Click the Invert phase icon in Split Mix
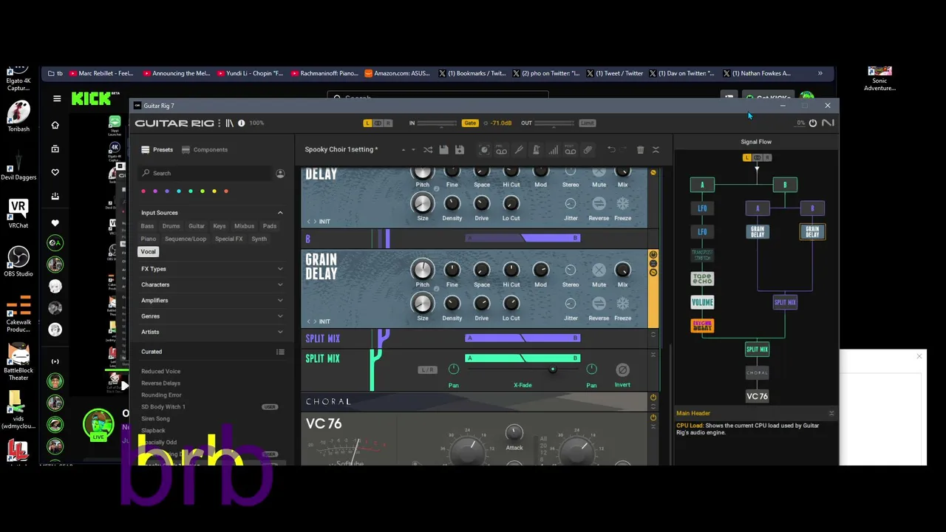946x532 pixels. 622,369
